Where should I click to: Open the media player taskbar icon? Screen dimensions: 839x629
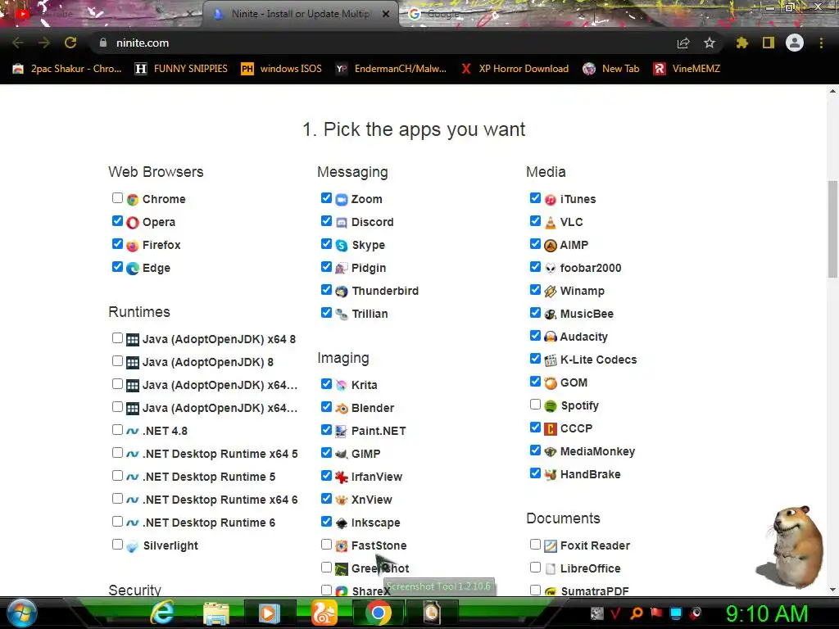(270, 613)
